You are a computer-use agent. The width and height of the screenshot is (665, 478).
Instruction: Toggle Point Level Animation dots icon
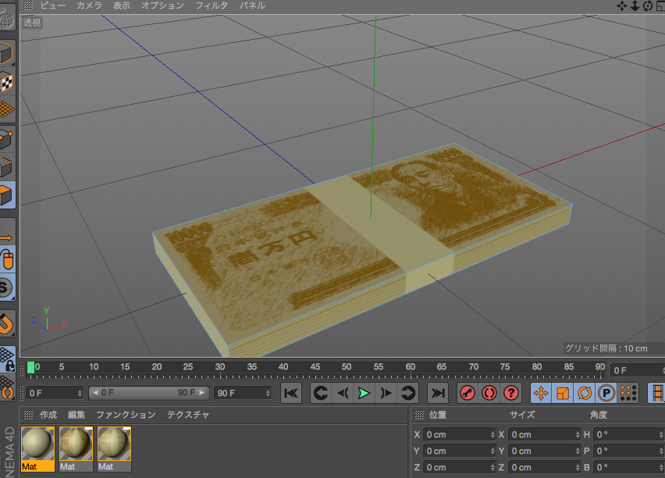pos(628,393)
